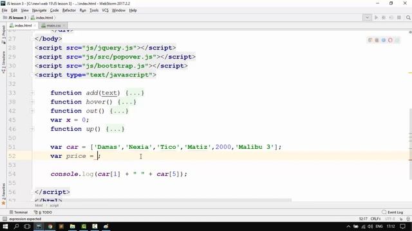Click the Stop square icon in toolbar
This screenshot has height=231, width=412.
tap(399, 17)
